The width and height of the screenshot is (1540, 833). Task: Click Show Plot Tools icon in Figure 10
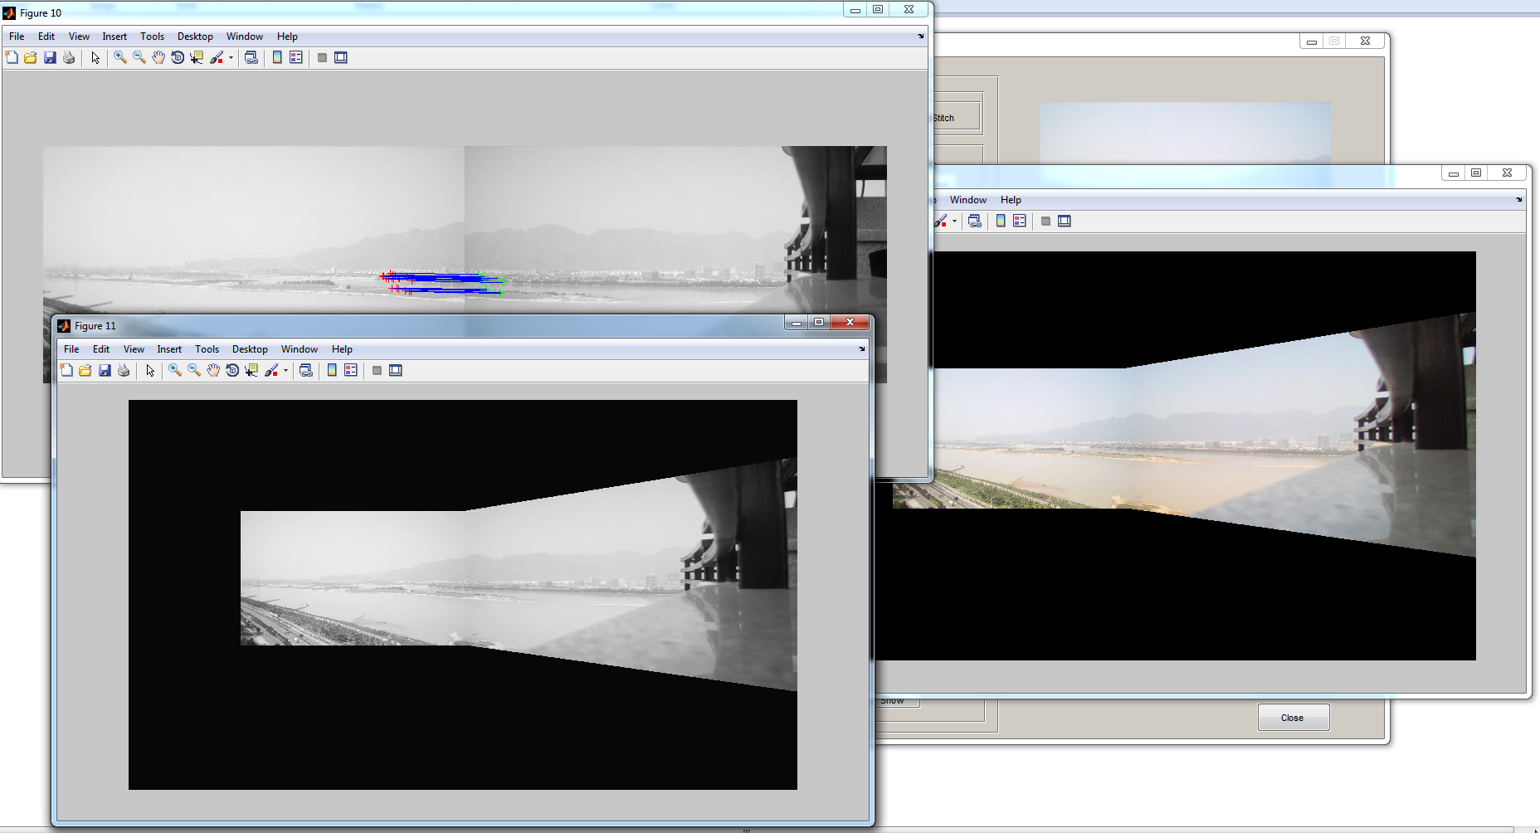pyautogui.click(x=341, y=57)
